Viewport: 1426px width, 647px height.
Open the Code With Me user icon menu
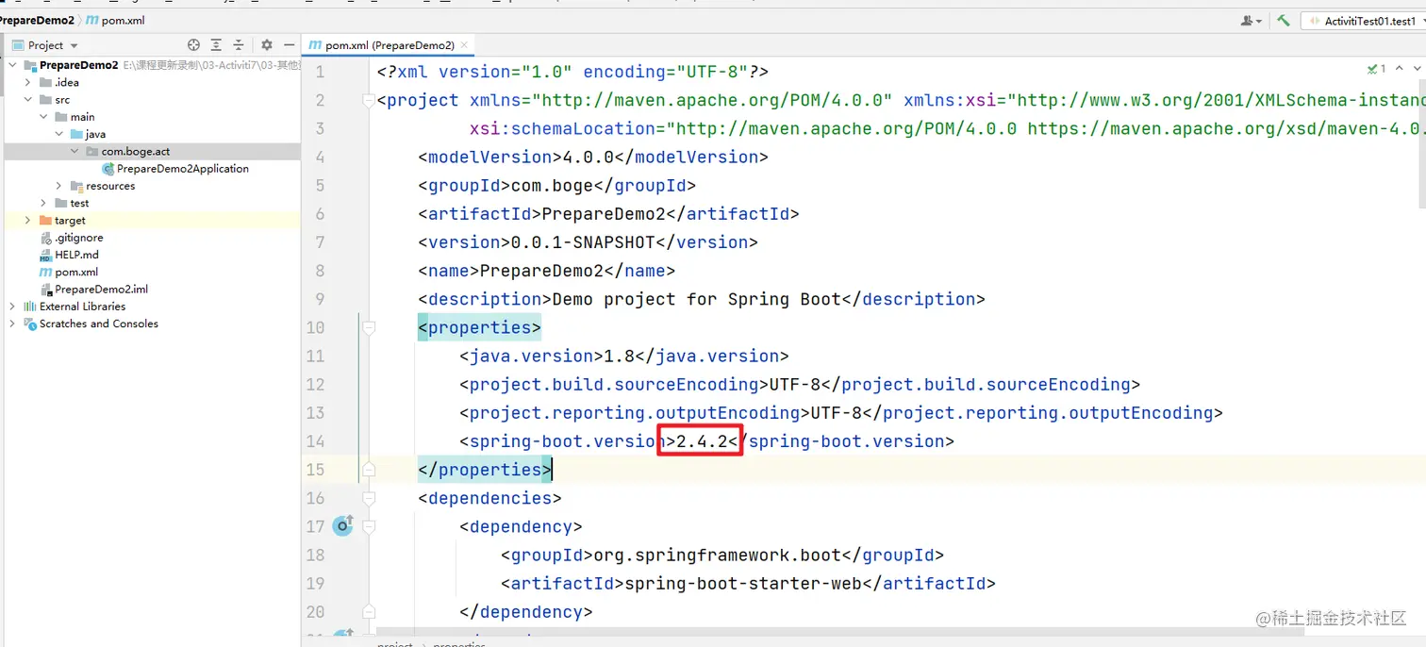click(x=1252, y=20)
